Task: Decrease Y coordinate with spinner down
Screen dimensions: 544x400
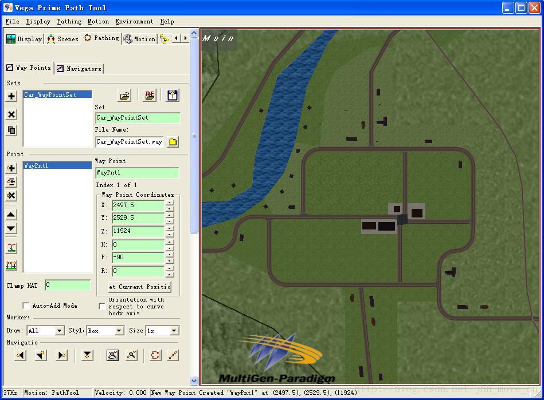Action: point(170,221)
